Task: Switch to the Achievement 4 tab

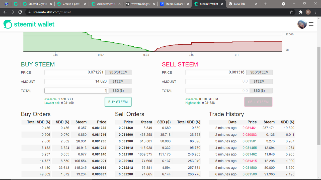Action: click(x=106, y=4)
